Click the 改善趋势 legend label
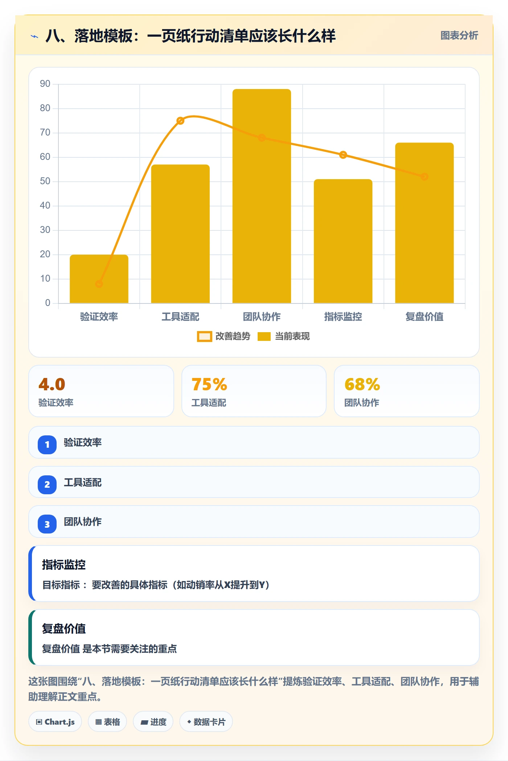This screenshot has width=508, height=761. [233, 337]
